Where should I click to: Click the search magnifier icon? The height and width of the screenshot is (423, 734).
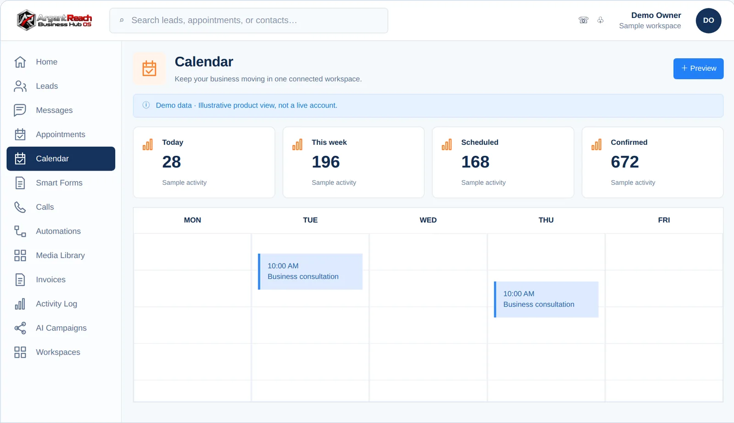(x=122, y=20)
